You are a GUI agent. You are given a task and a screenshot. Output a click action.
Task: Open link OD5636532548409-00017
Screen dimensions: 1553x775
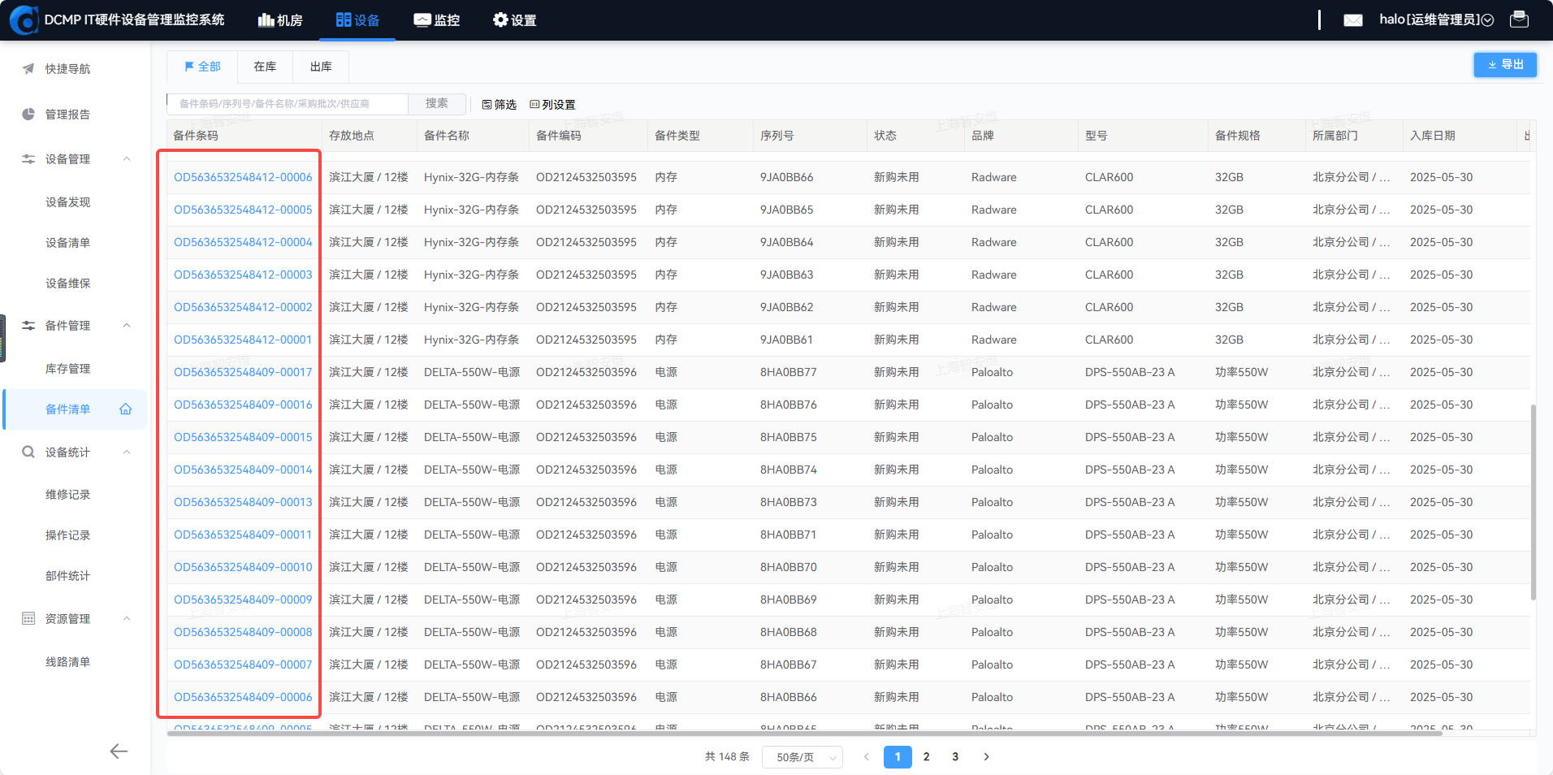pyautogui.click(x=243, y=372)
